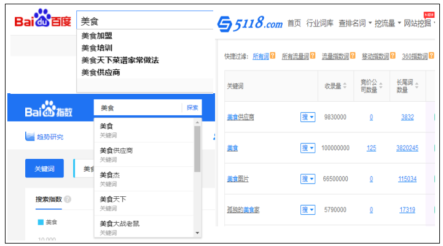Focus the Baidu search box containing 美食
Viewport: 443px width, 246px height.
(145, 20)
